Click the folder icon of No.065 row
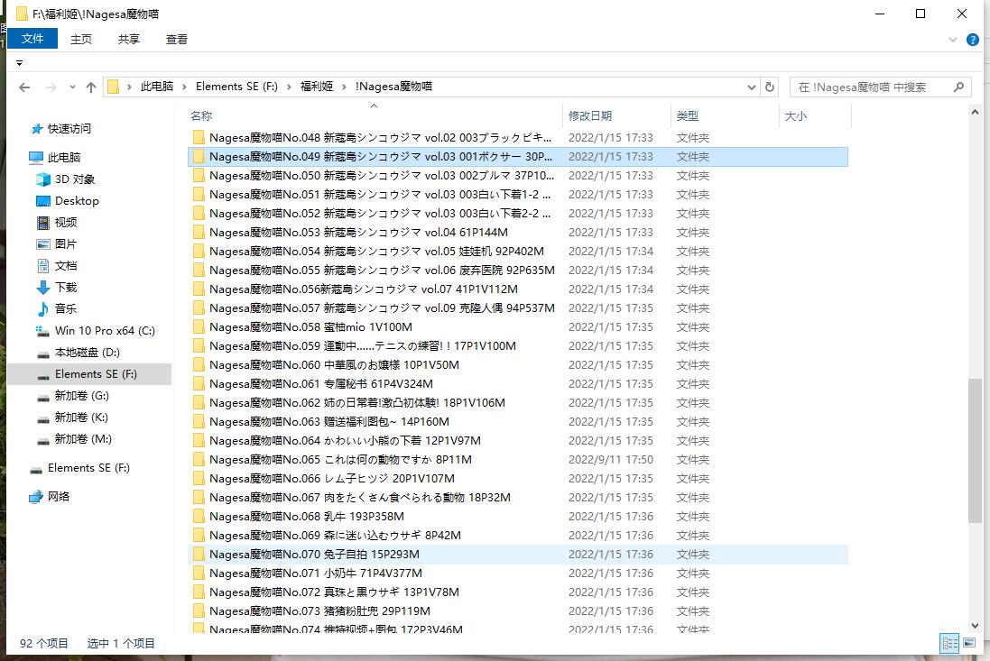This screenshot has width=990, height=661. tap(199, 459)
